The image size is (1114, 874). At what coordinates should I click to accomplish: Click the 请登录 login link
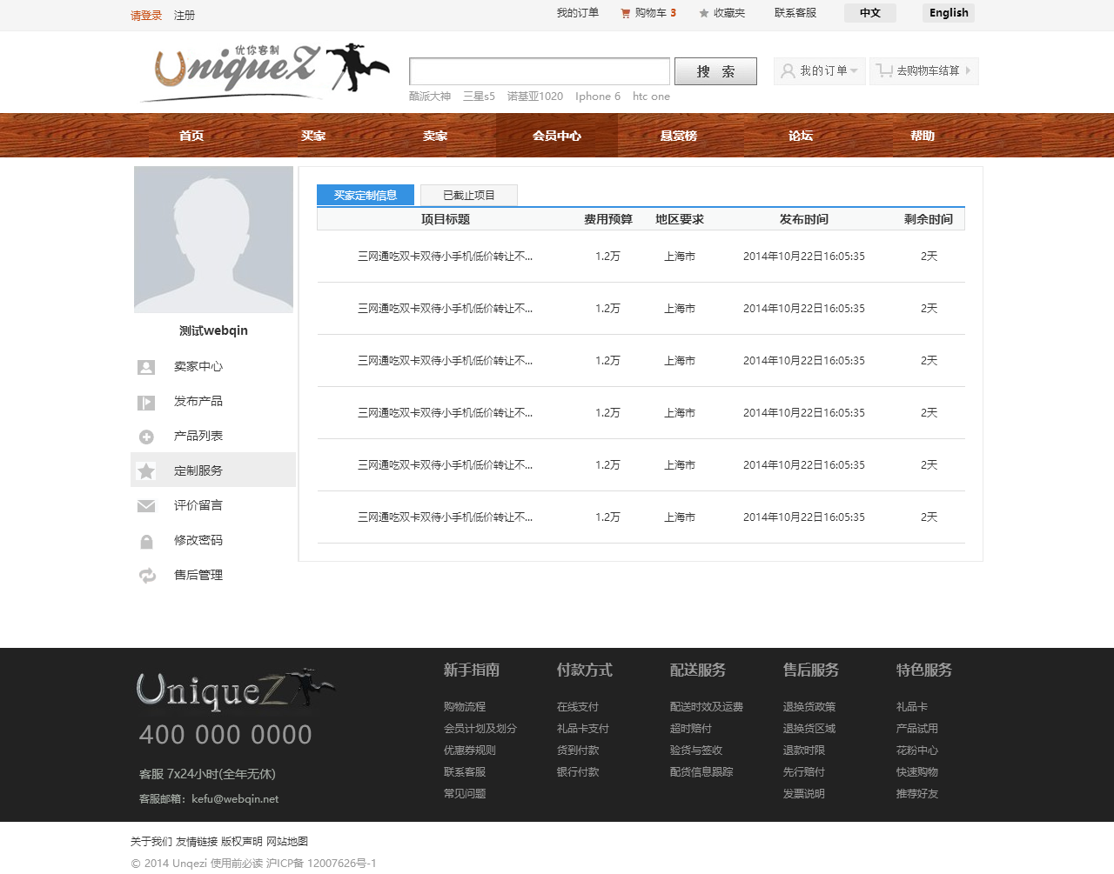[146, 16]
